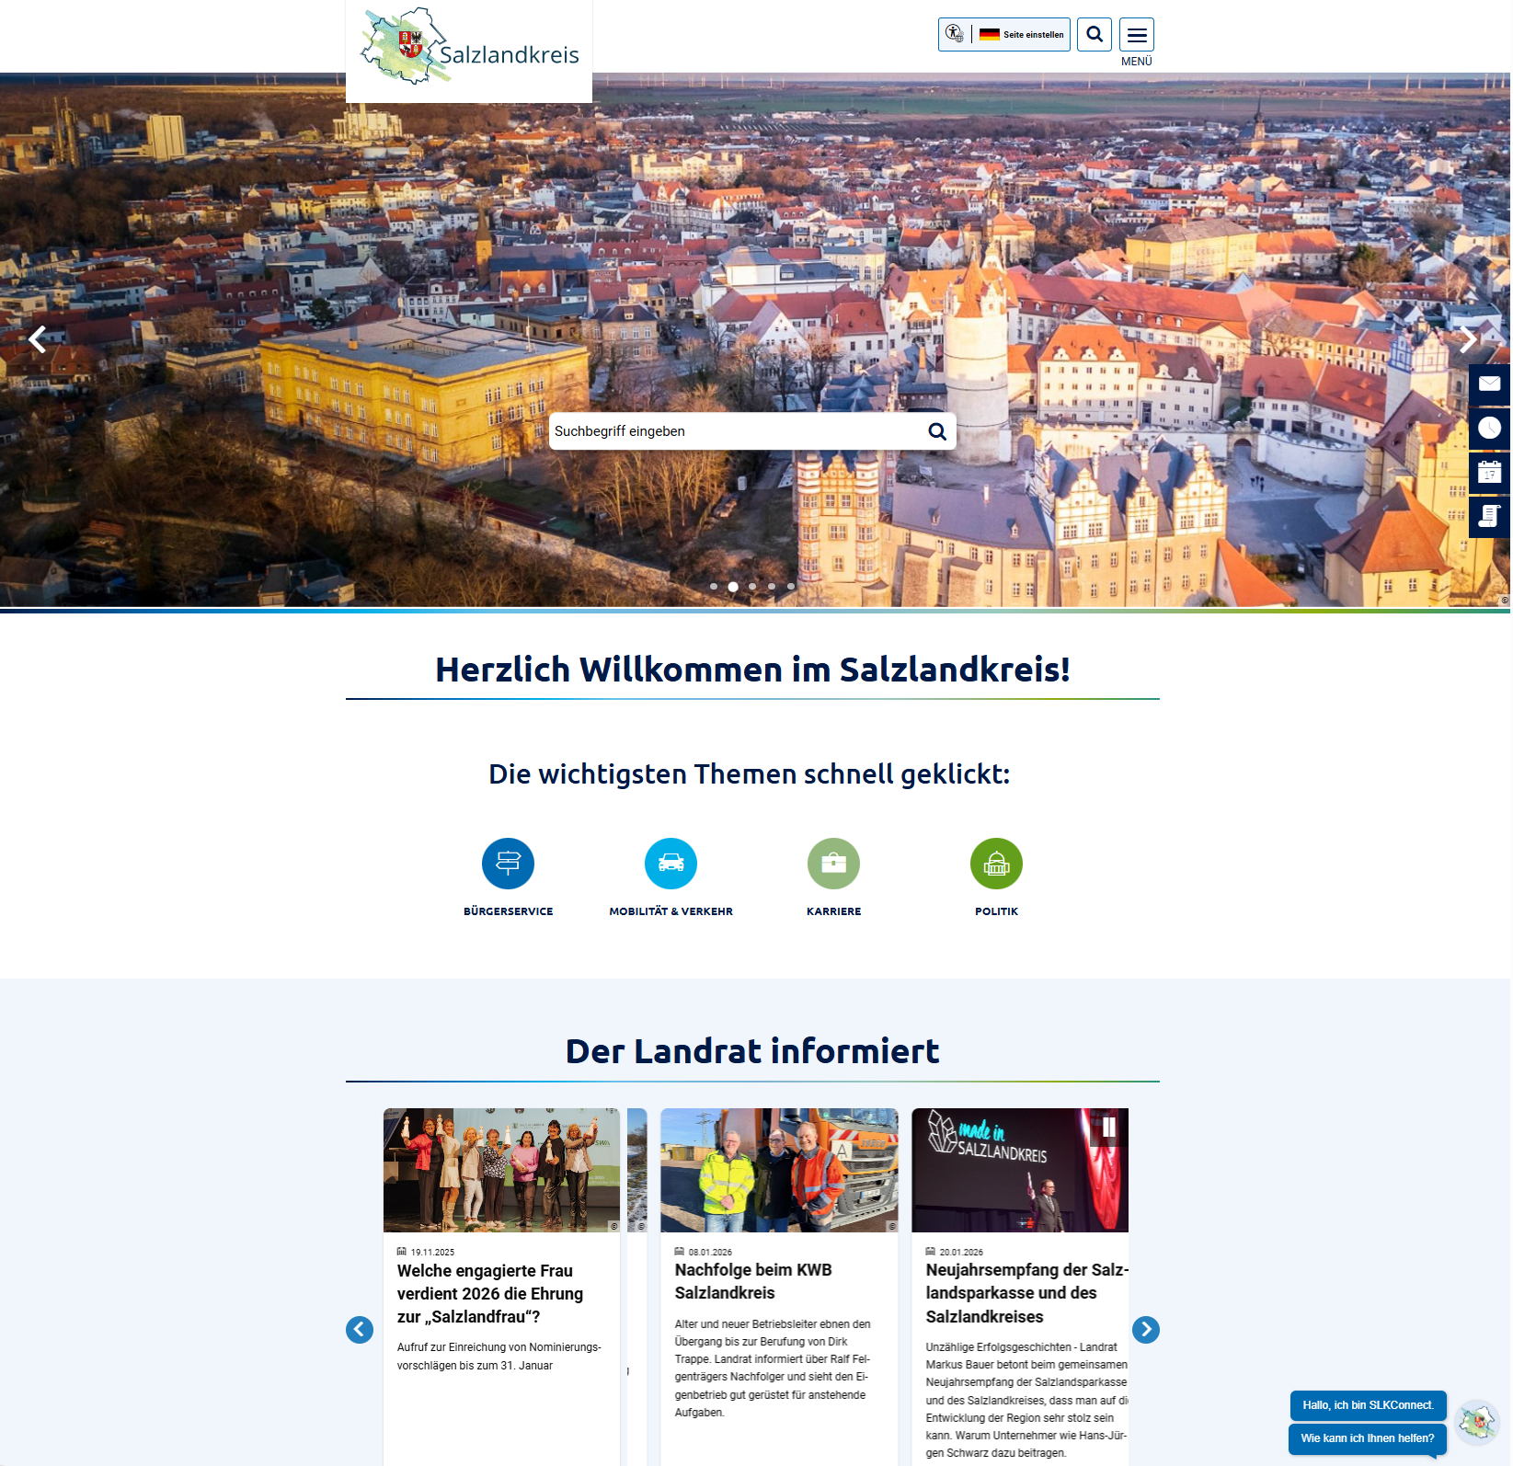Click the accessibility figure icon
Image resolution: width=1513 pixels, height=1466 pixels.
click(953, 34)
